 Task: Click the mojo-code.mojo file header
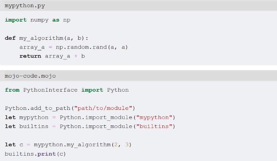click(x=30, y=76)
